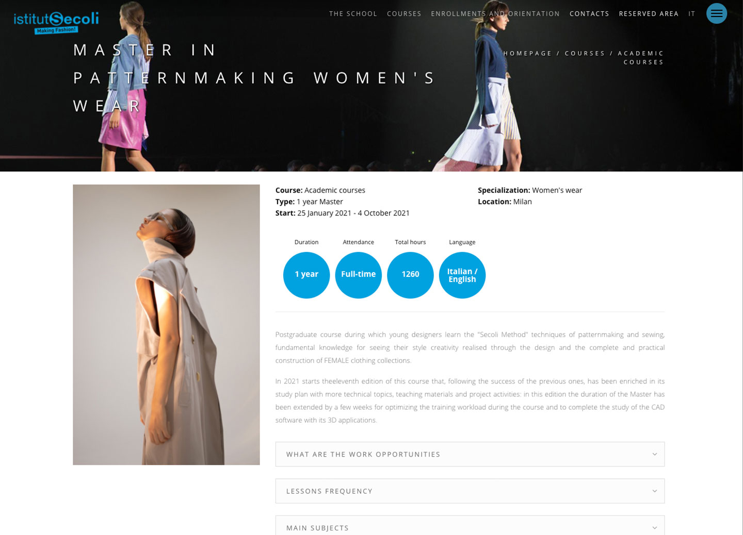Click Academic Courses breadcrumb link

(x=641, y=58)
